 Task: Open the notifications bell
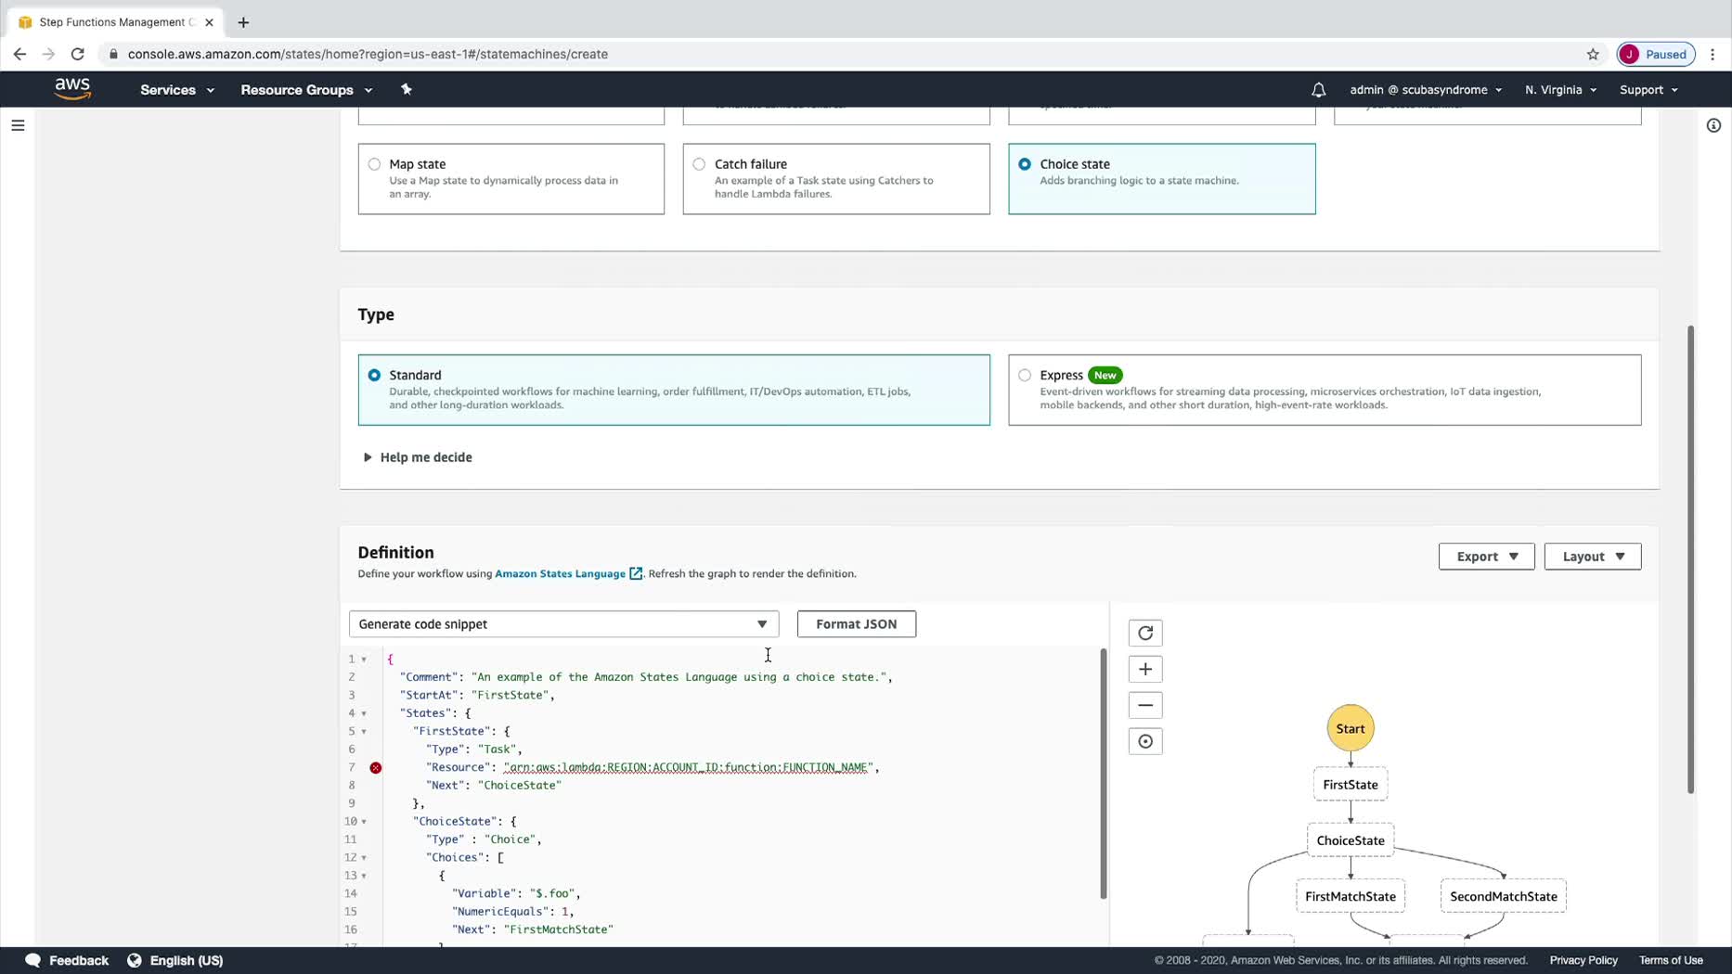[1318, 90]
